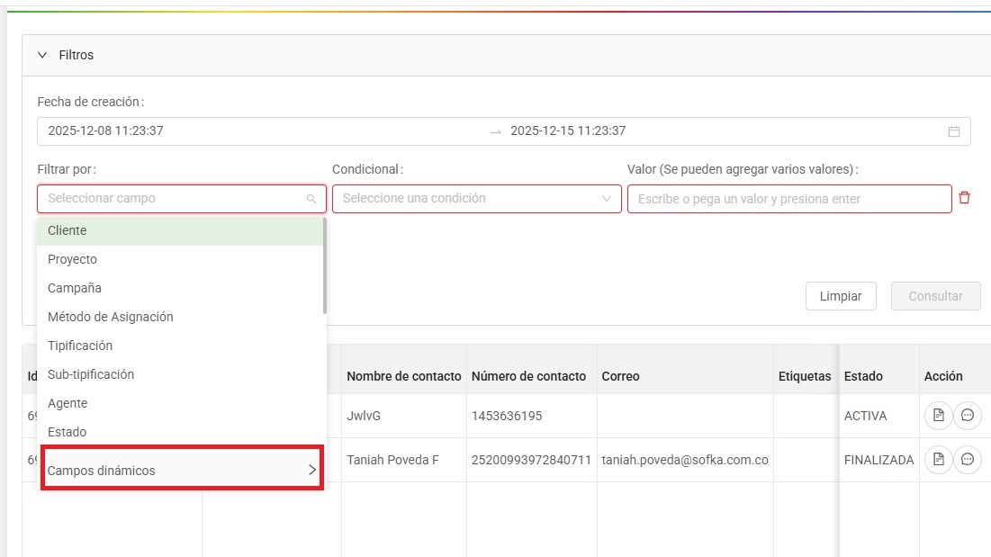Open chat bubble icon for the FINALIZADA row
This screenshot has height=557, width=991.
click(967, 460)
